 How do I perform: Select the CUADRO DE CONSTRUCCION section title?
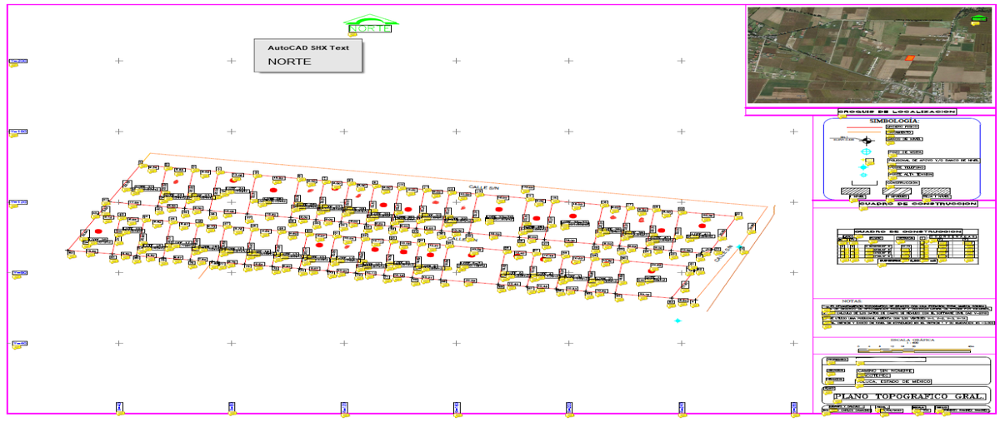coord(918,204)
